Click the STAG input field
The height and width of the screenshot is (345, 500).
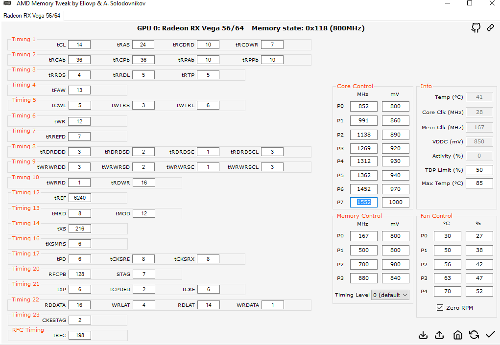pyautogui.click(x=144, y=274)
